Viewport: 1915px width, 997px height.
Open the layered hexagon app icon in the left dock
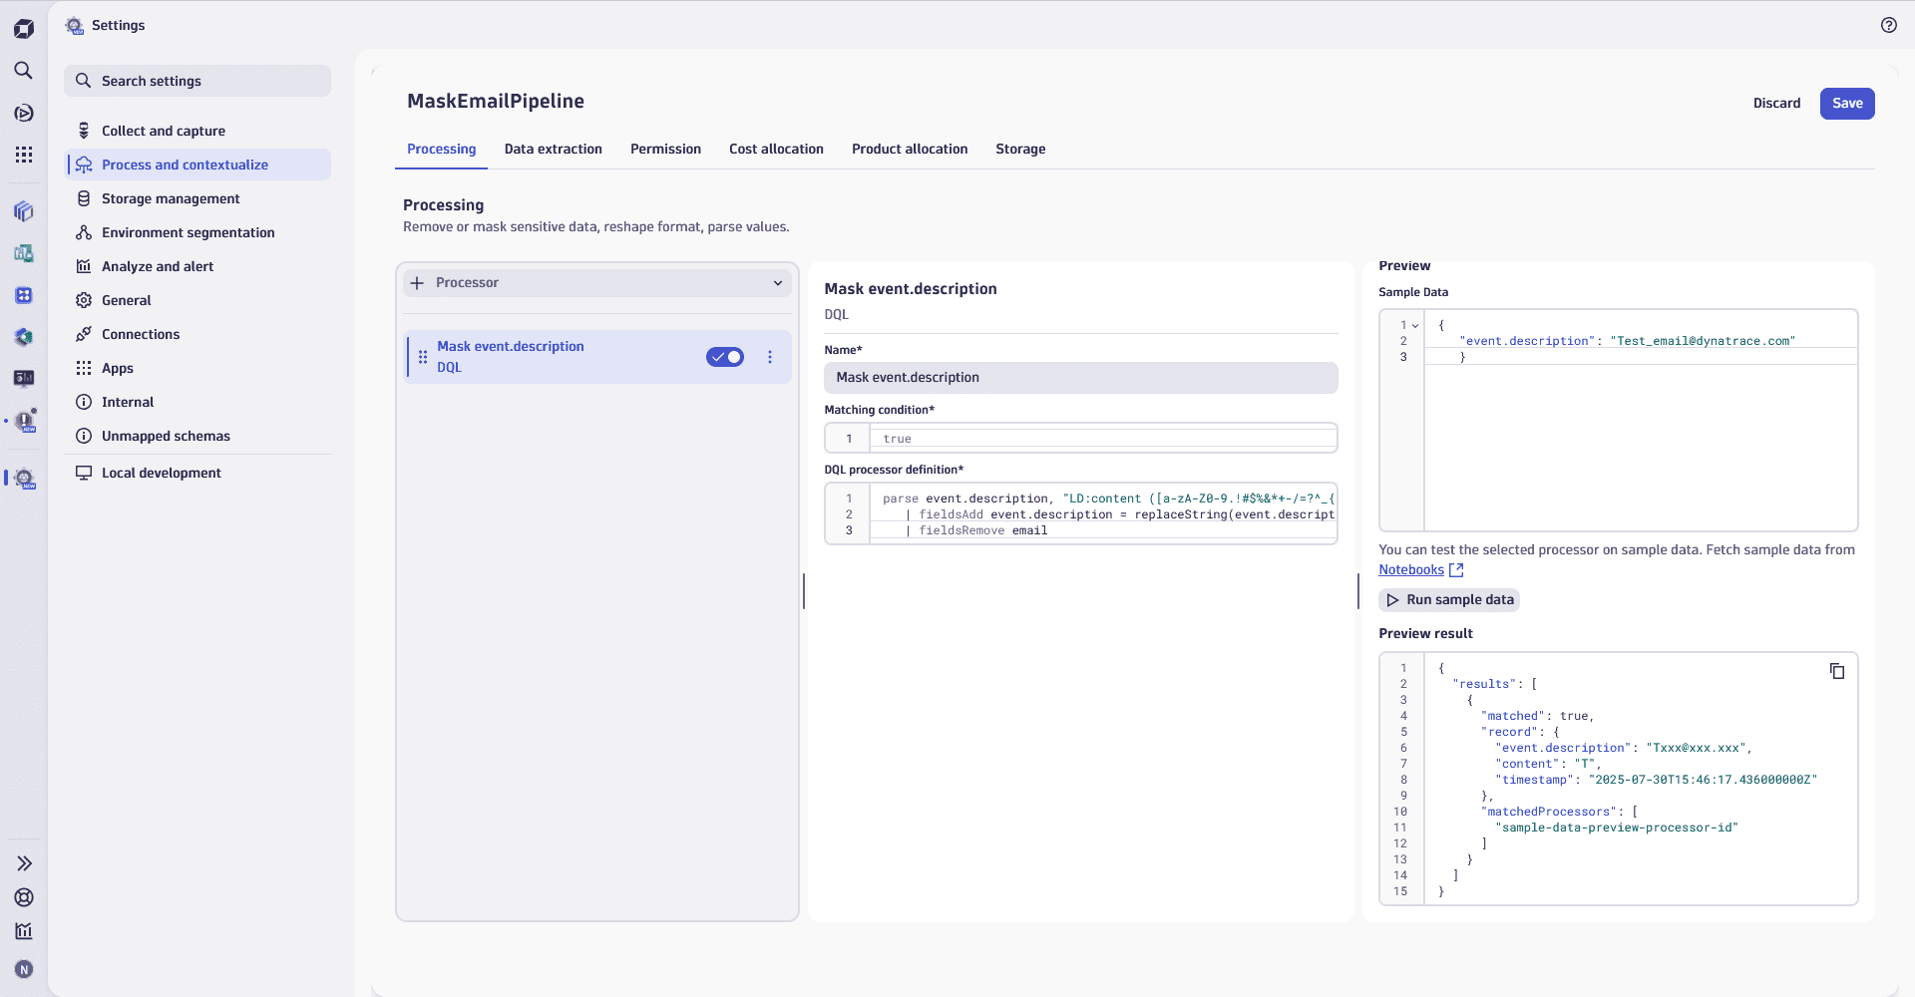[x=24, y=337]
